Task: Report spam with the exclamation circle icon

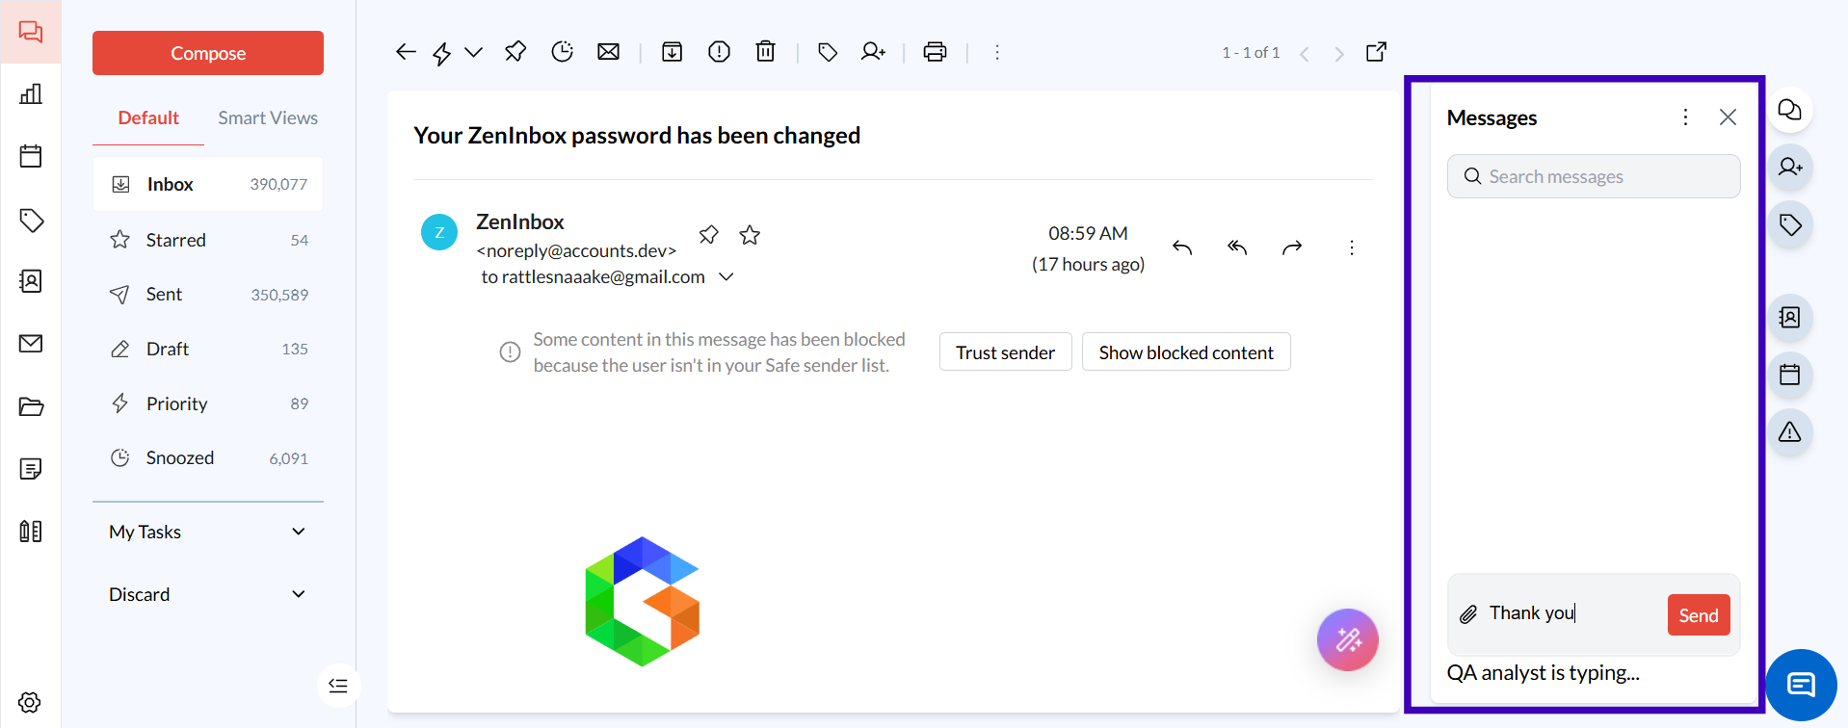Action: [719, 52]
